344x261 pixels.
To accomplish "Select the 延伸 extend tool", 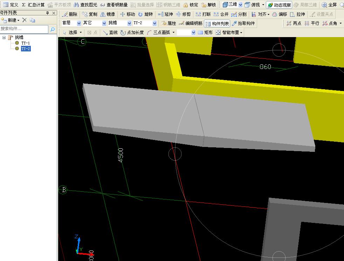I will tap(165, 14).
